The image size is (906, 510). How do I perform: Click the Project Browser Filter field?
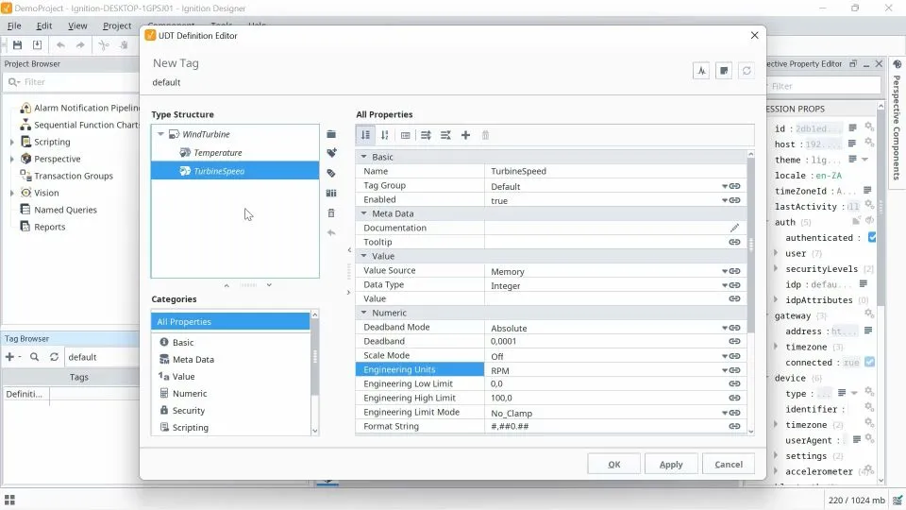[72, 81]
